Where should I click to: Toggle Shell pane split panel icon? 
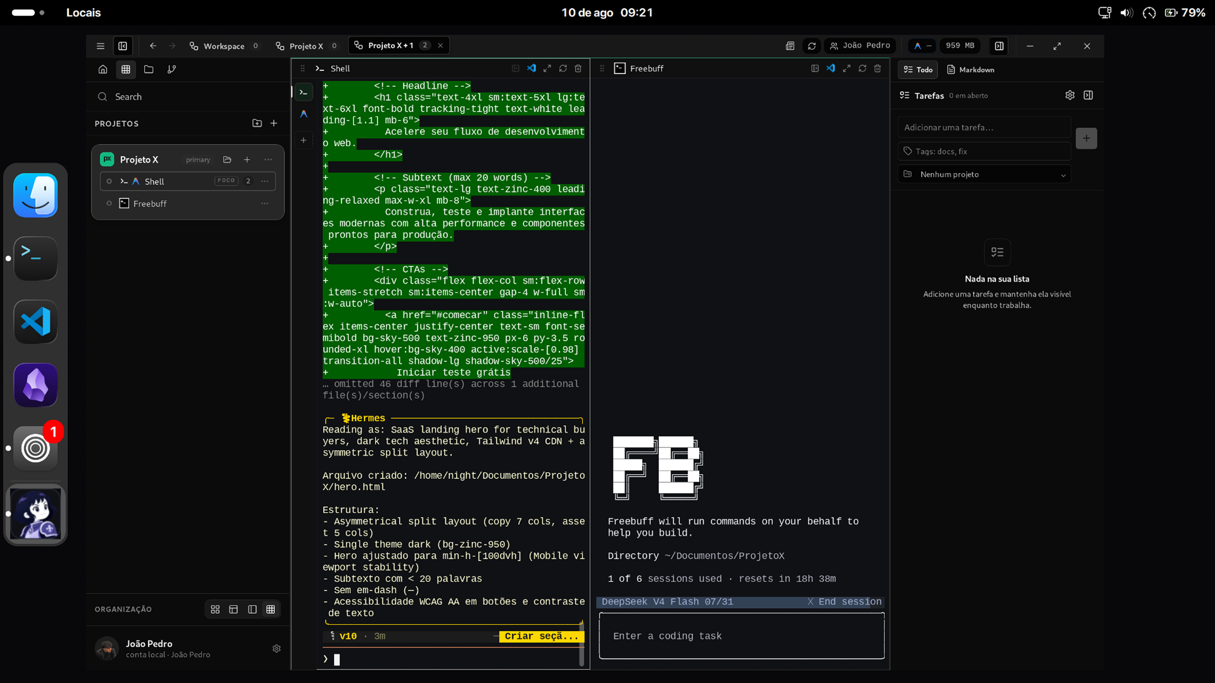tap(515, 68)
